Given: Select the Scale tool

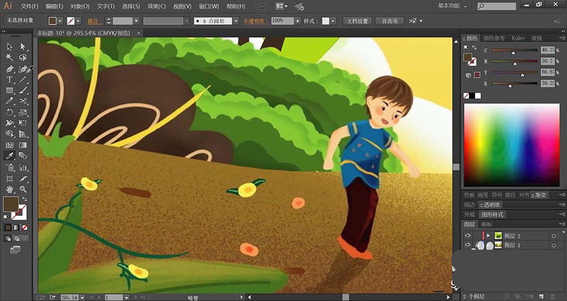Looking at the screenshot, I should 23,112.
